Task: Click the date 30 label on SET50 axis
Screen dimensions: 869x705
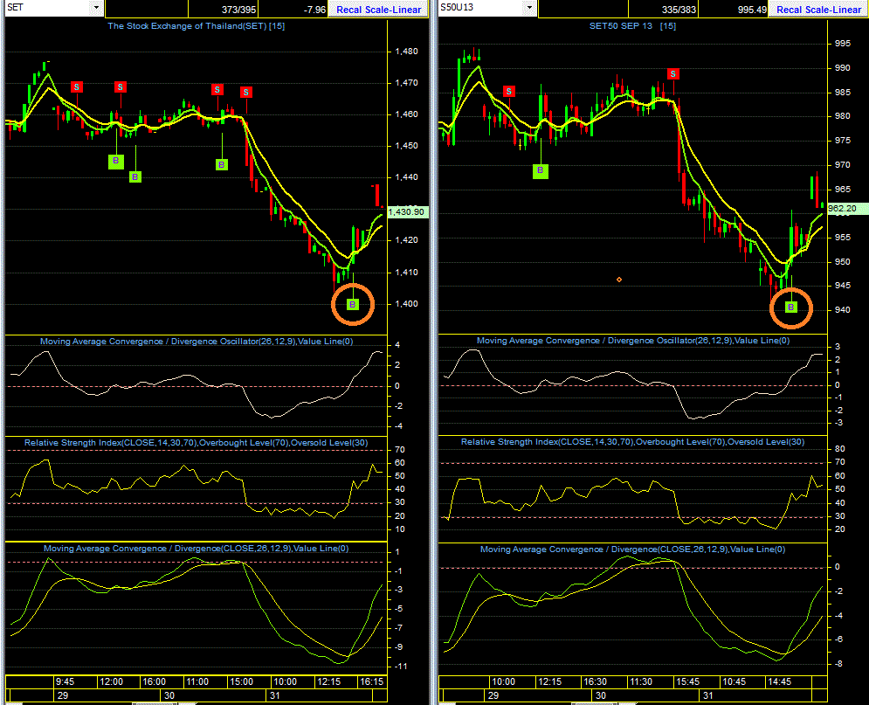Action: tap(600, 695)
